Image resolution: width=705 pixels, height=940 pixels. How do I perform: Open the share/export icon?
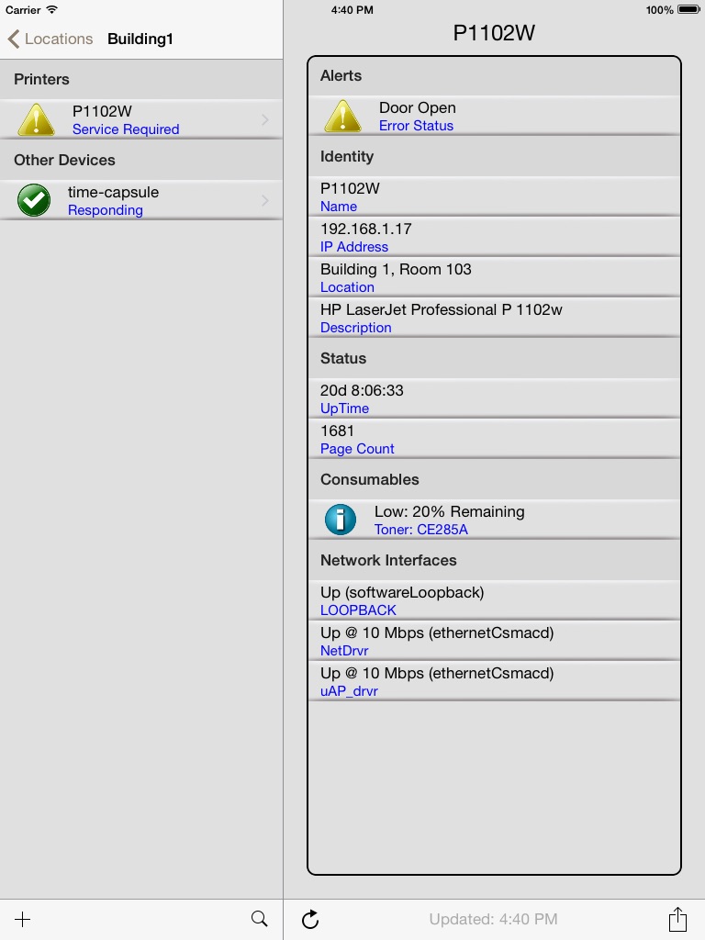coord(677,918)
